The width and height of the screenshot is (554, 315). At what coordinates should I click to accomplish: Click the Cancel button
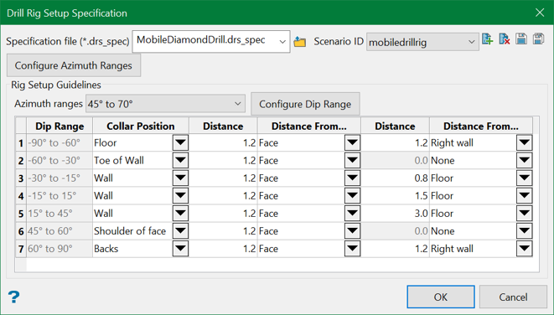(513, 297)
